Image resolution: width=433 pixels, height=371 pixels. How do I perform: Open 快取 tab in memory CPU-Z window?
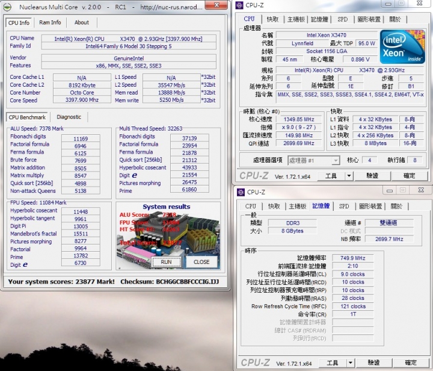pyautogui.click(x=274, y=206)
